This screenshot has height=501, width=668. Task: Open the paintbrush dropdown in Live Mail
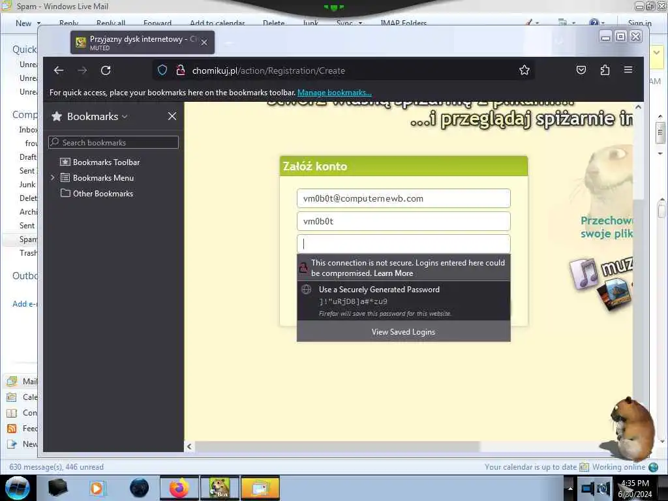point(532,23)
